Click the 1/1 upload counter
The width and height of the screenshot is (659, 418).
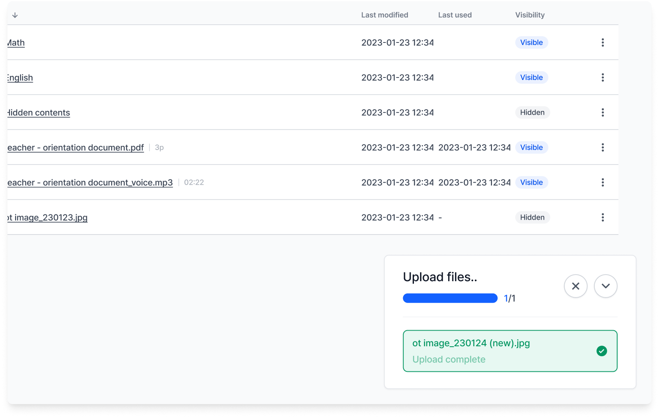[x=509, y=298]
